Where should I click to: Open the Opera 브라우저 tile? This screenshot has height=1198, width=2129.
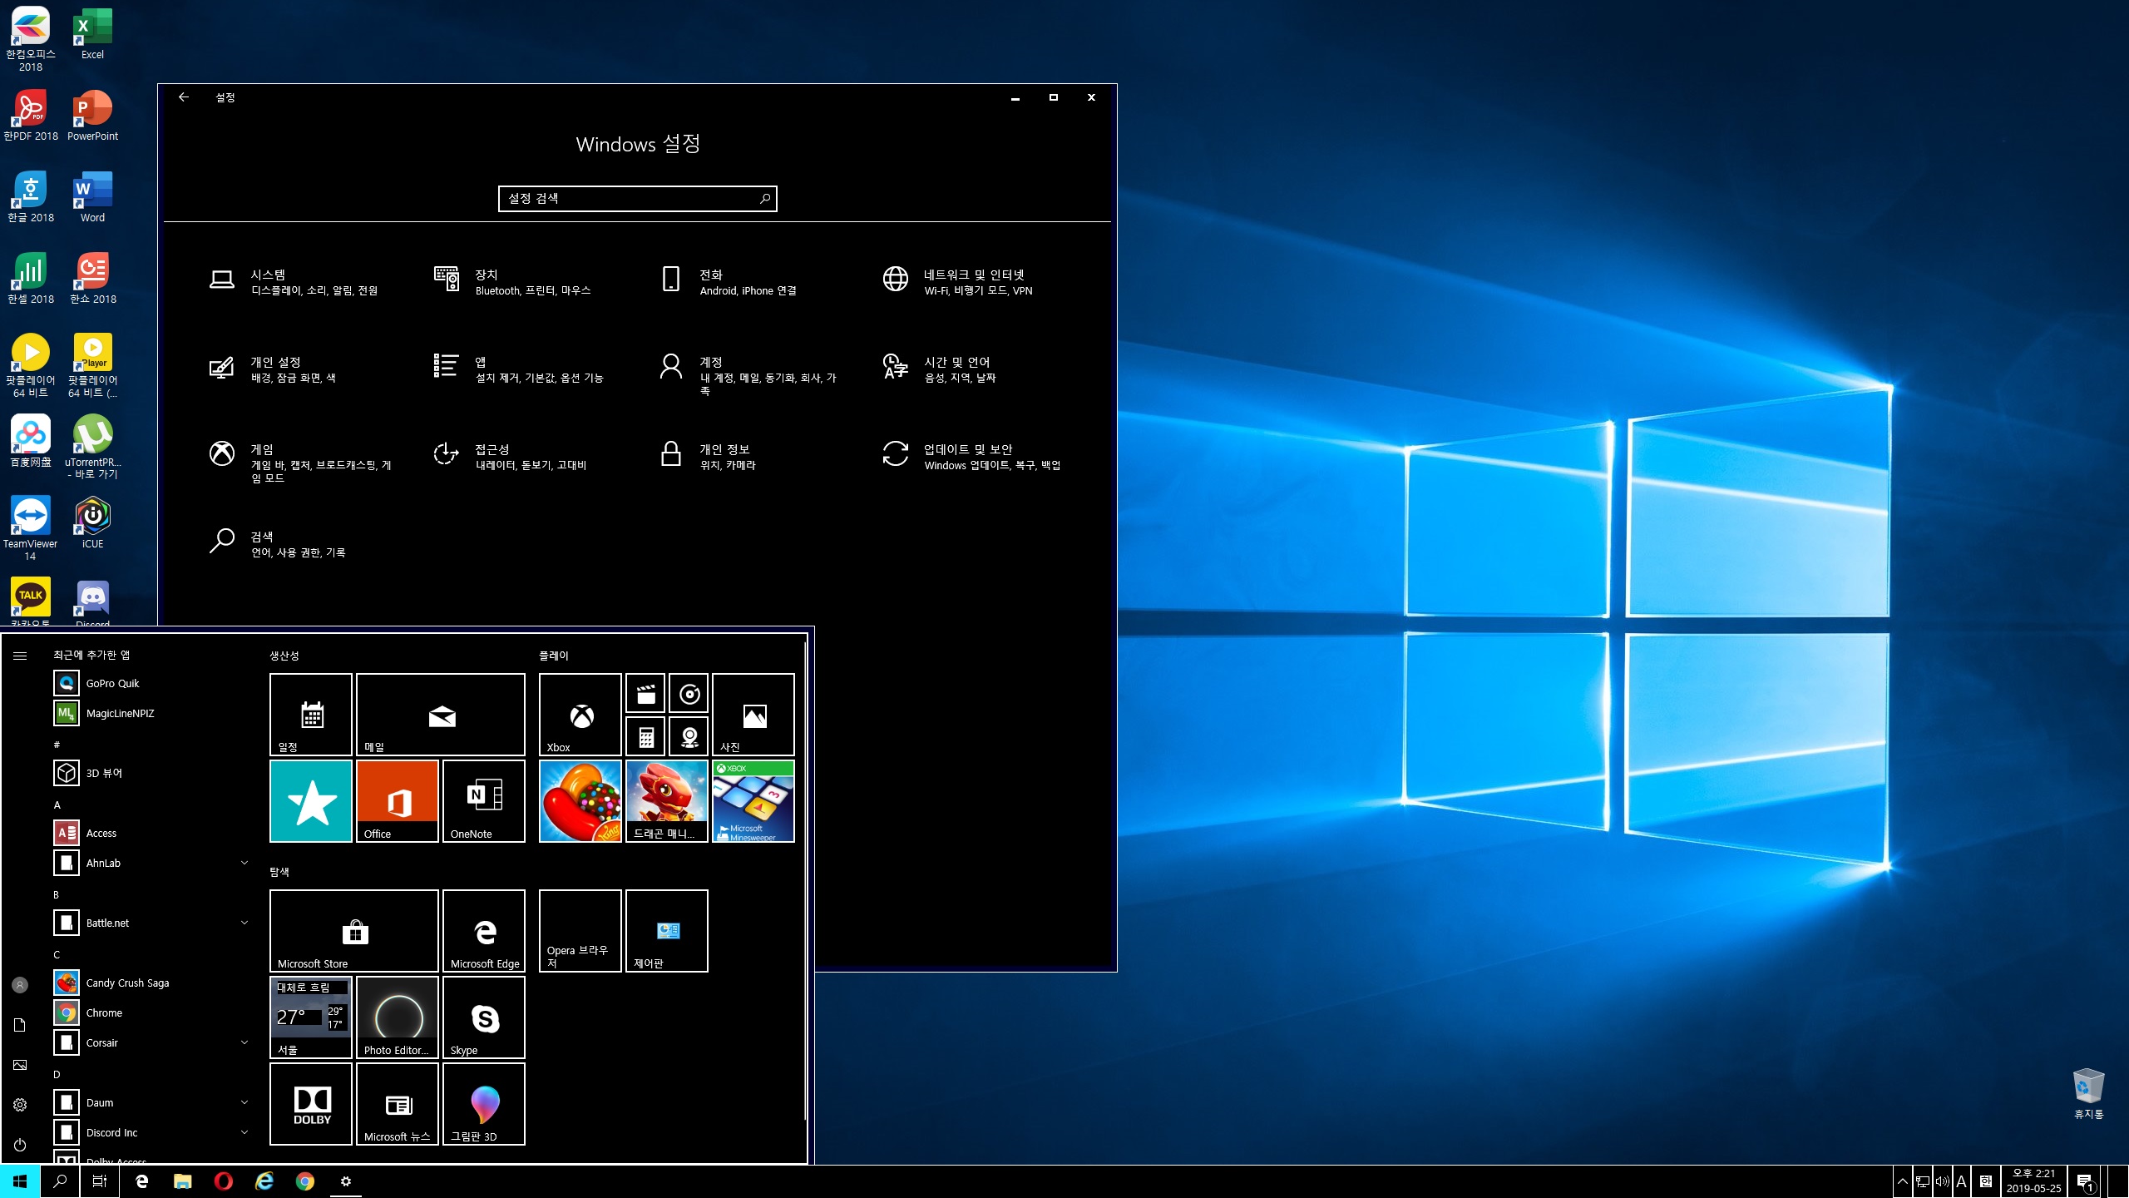click(x=580, y=931)
